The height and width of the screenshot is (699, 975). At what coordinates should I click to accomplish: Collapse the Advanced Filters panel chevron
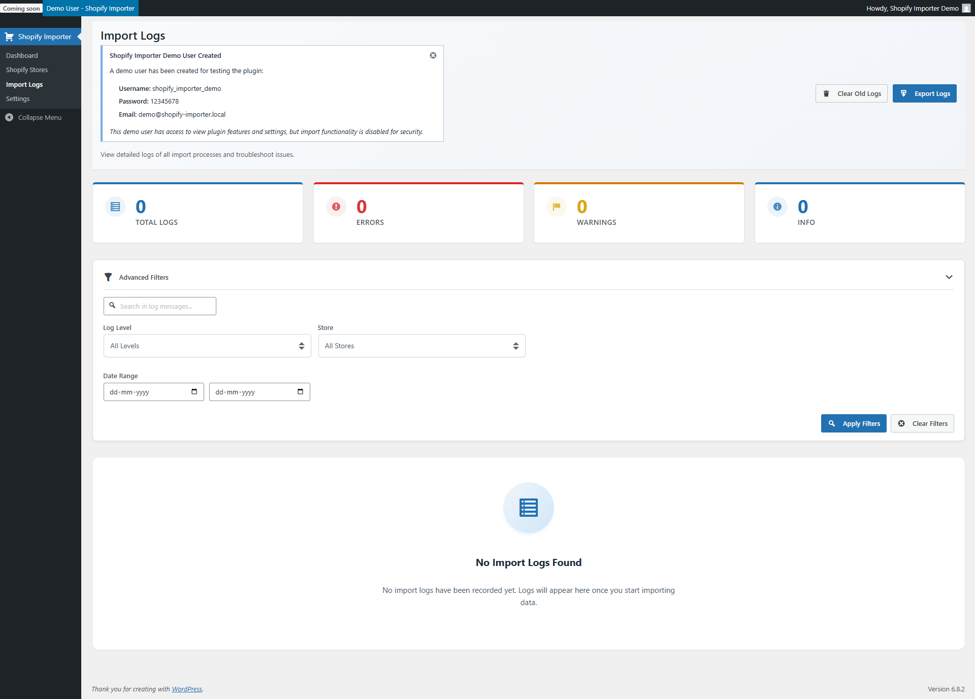pos(949,277)
